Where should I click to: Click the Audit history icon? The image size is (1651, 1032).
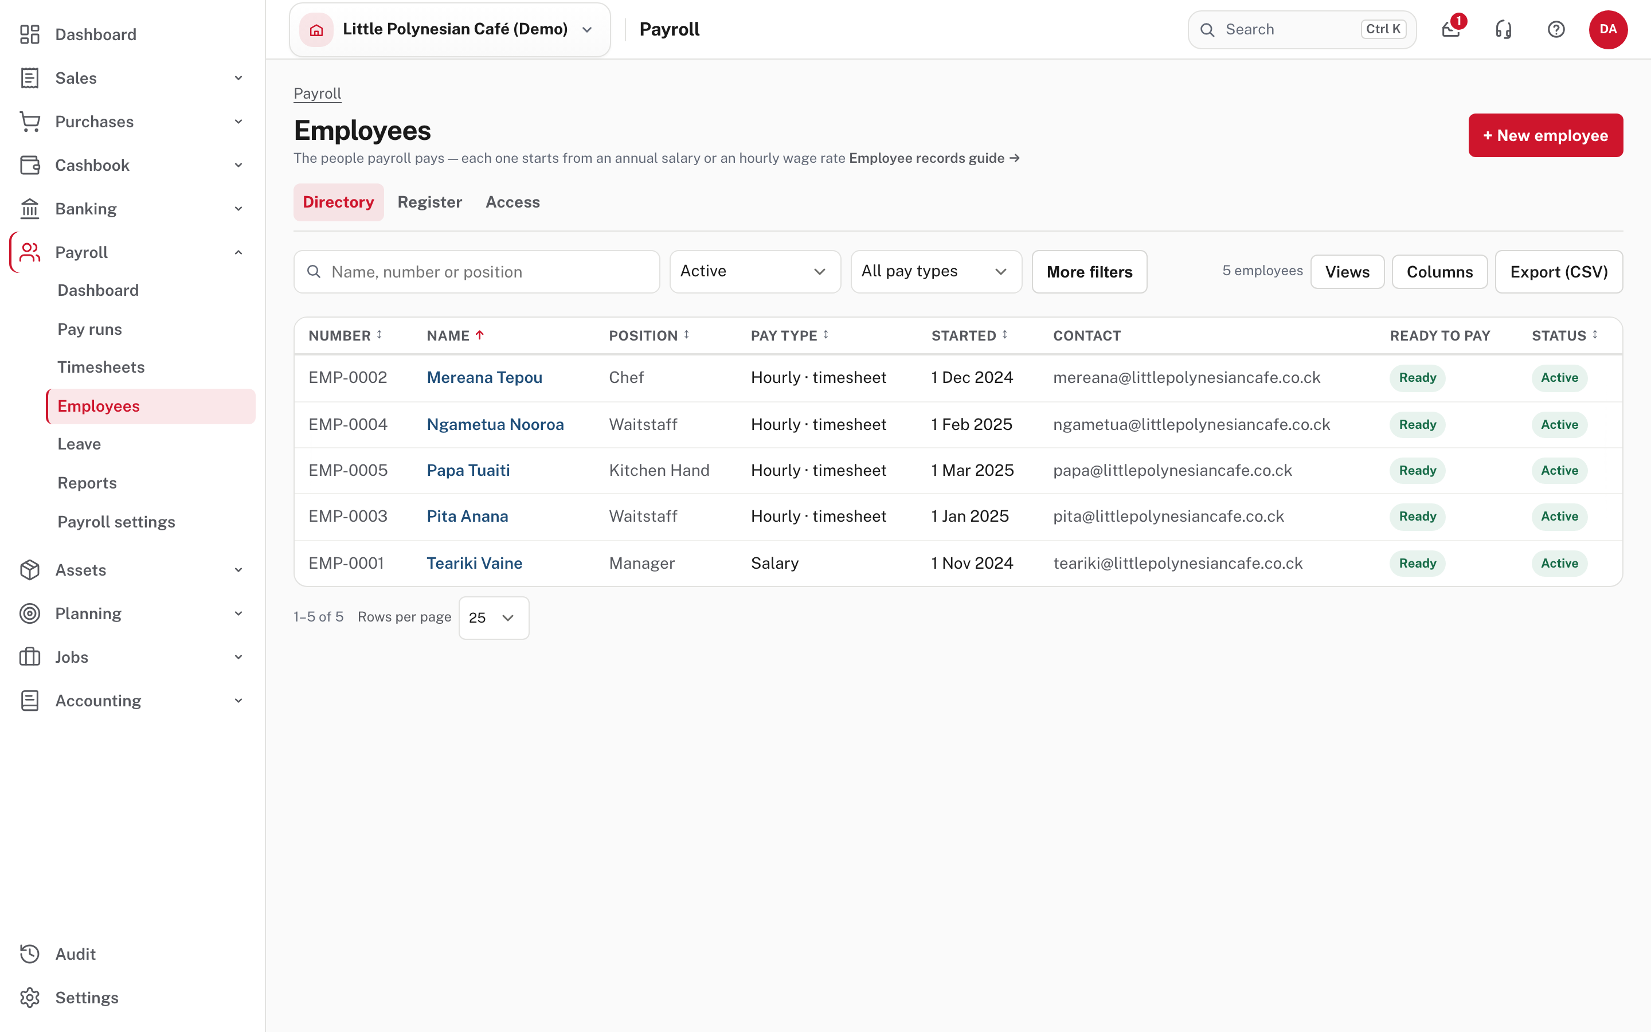[x=29, y=954]
